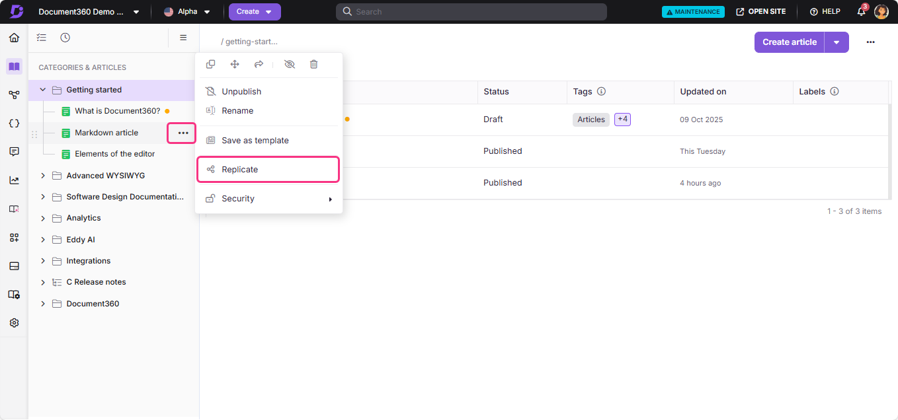The image size is (898, 420).
Task: Select the Documentation book icon in sidebar
Action: [14, 67]
